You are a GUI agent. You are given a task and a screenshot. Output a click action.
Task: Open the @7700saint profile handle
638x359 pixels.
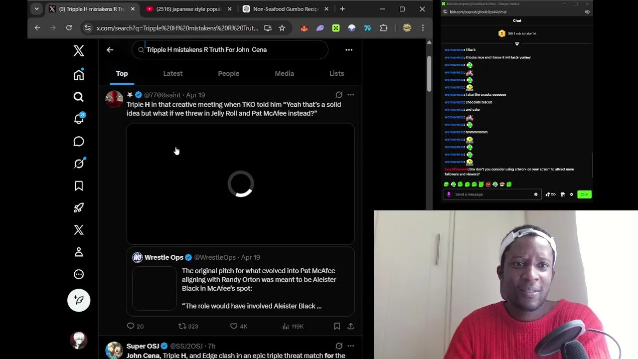pyautogui.click(x=162, y=95)
